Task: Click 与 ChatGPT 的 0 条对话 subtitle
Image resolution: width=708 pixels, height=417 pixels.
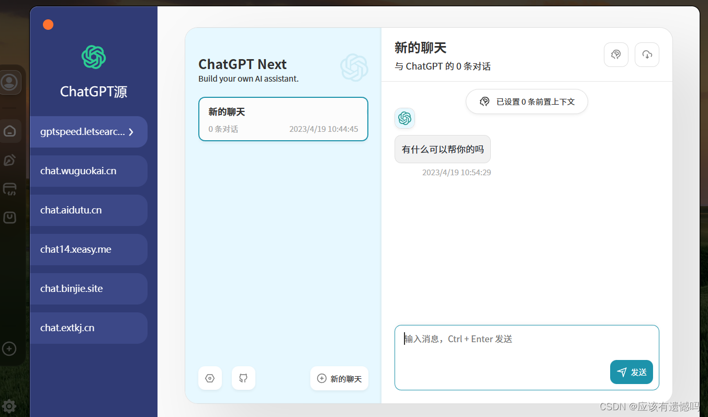Action: (x=443, y=66)
